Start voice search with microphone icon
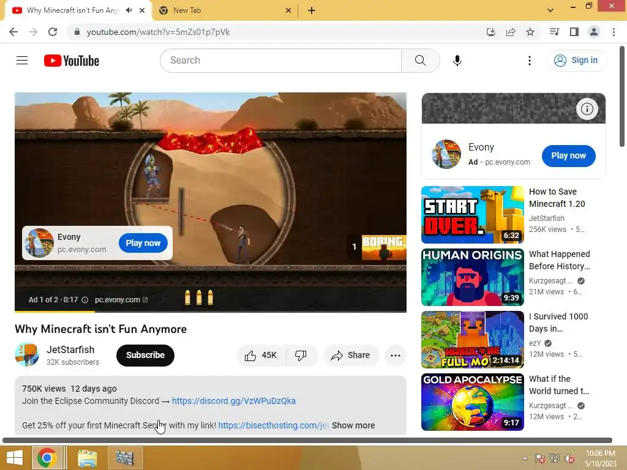This screenshot has height=470, width=627. click(x=457, y=61)
